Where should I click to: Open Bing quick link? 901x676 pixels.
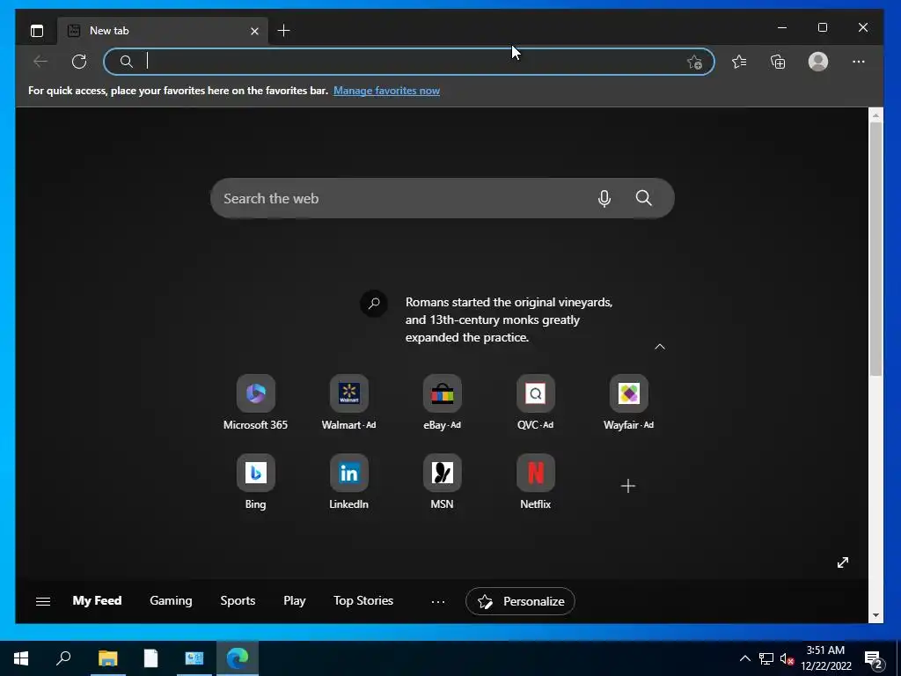pyautogui.click(x=256, y=481)
